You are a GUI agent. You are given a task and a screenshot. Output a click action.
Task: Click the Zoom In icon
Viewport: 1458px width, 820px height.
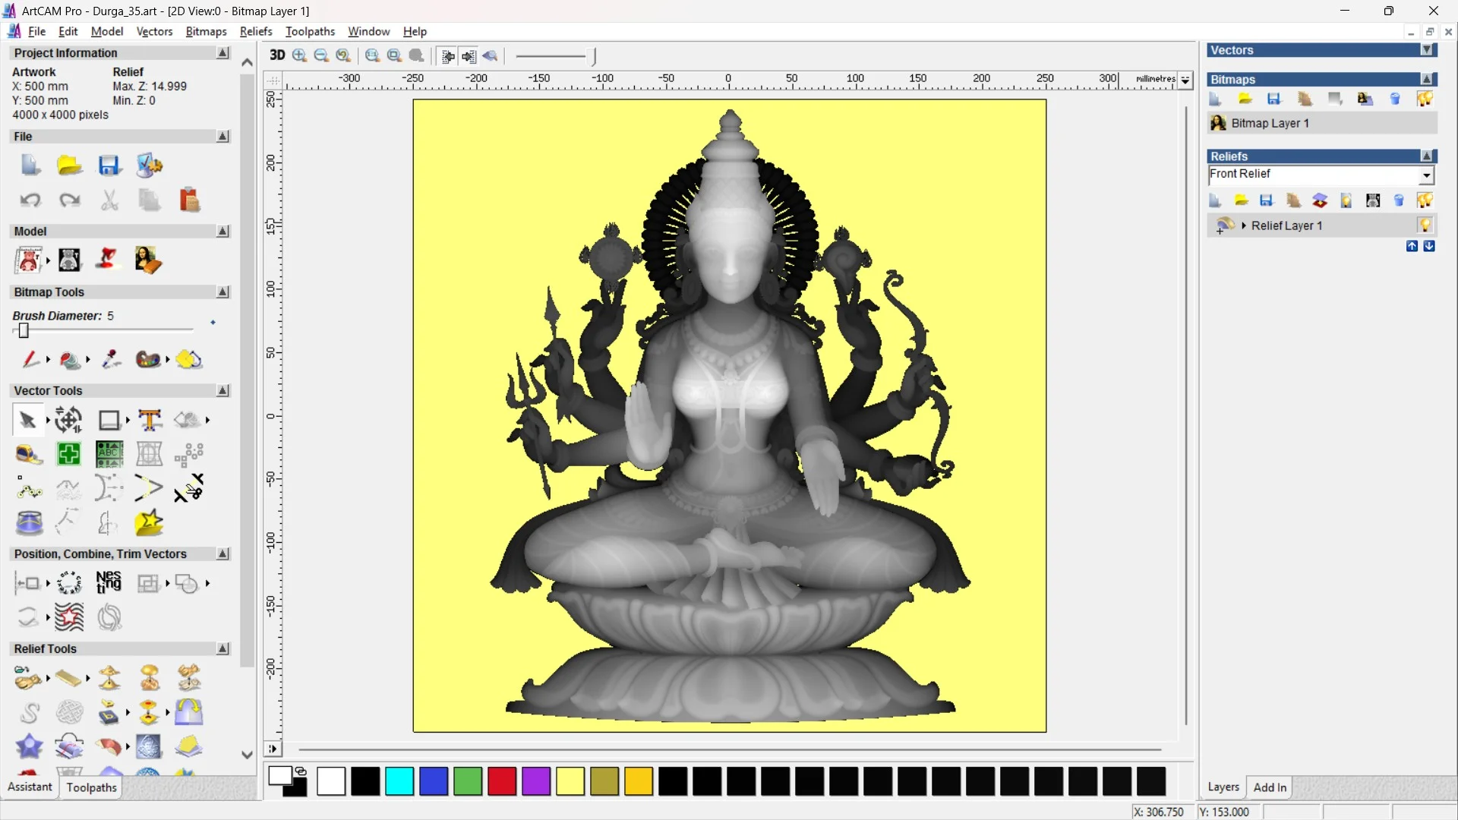pyautogui.click(x=299, y=55)
